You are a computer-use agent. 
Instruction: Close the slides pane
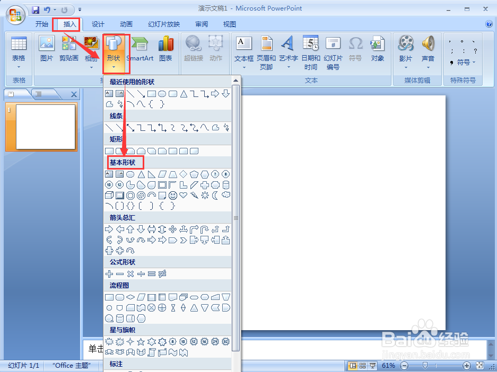click(x=74, y=94)
